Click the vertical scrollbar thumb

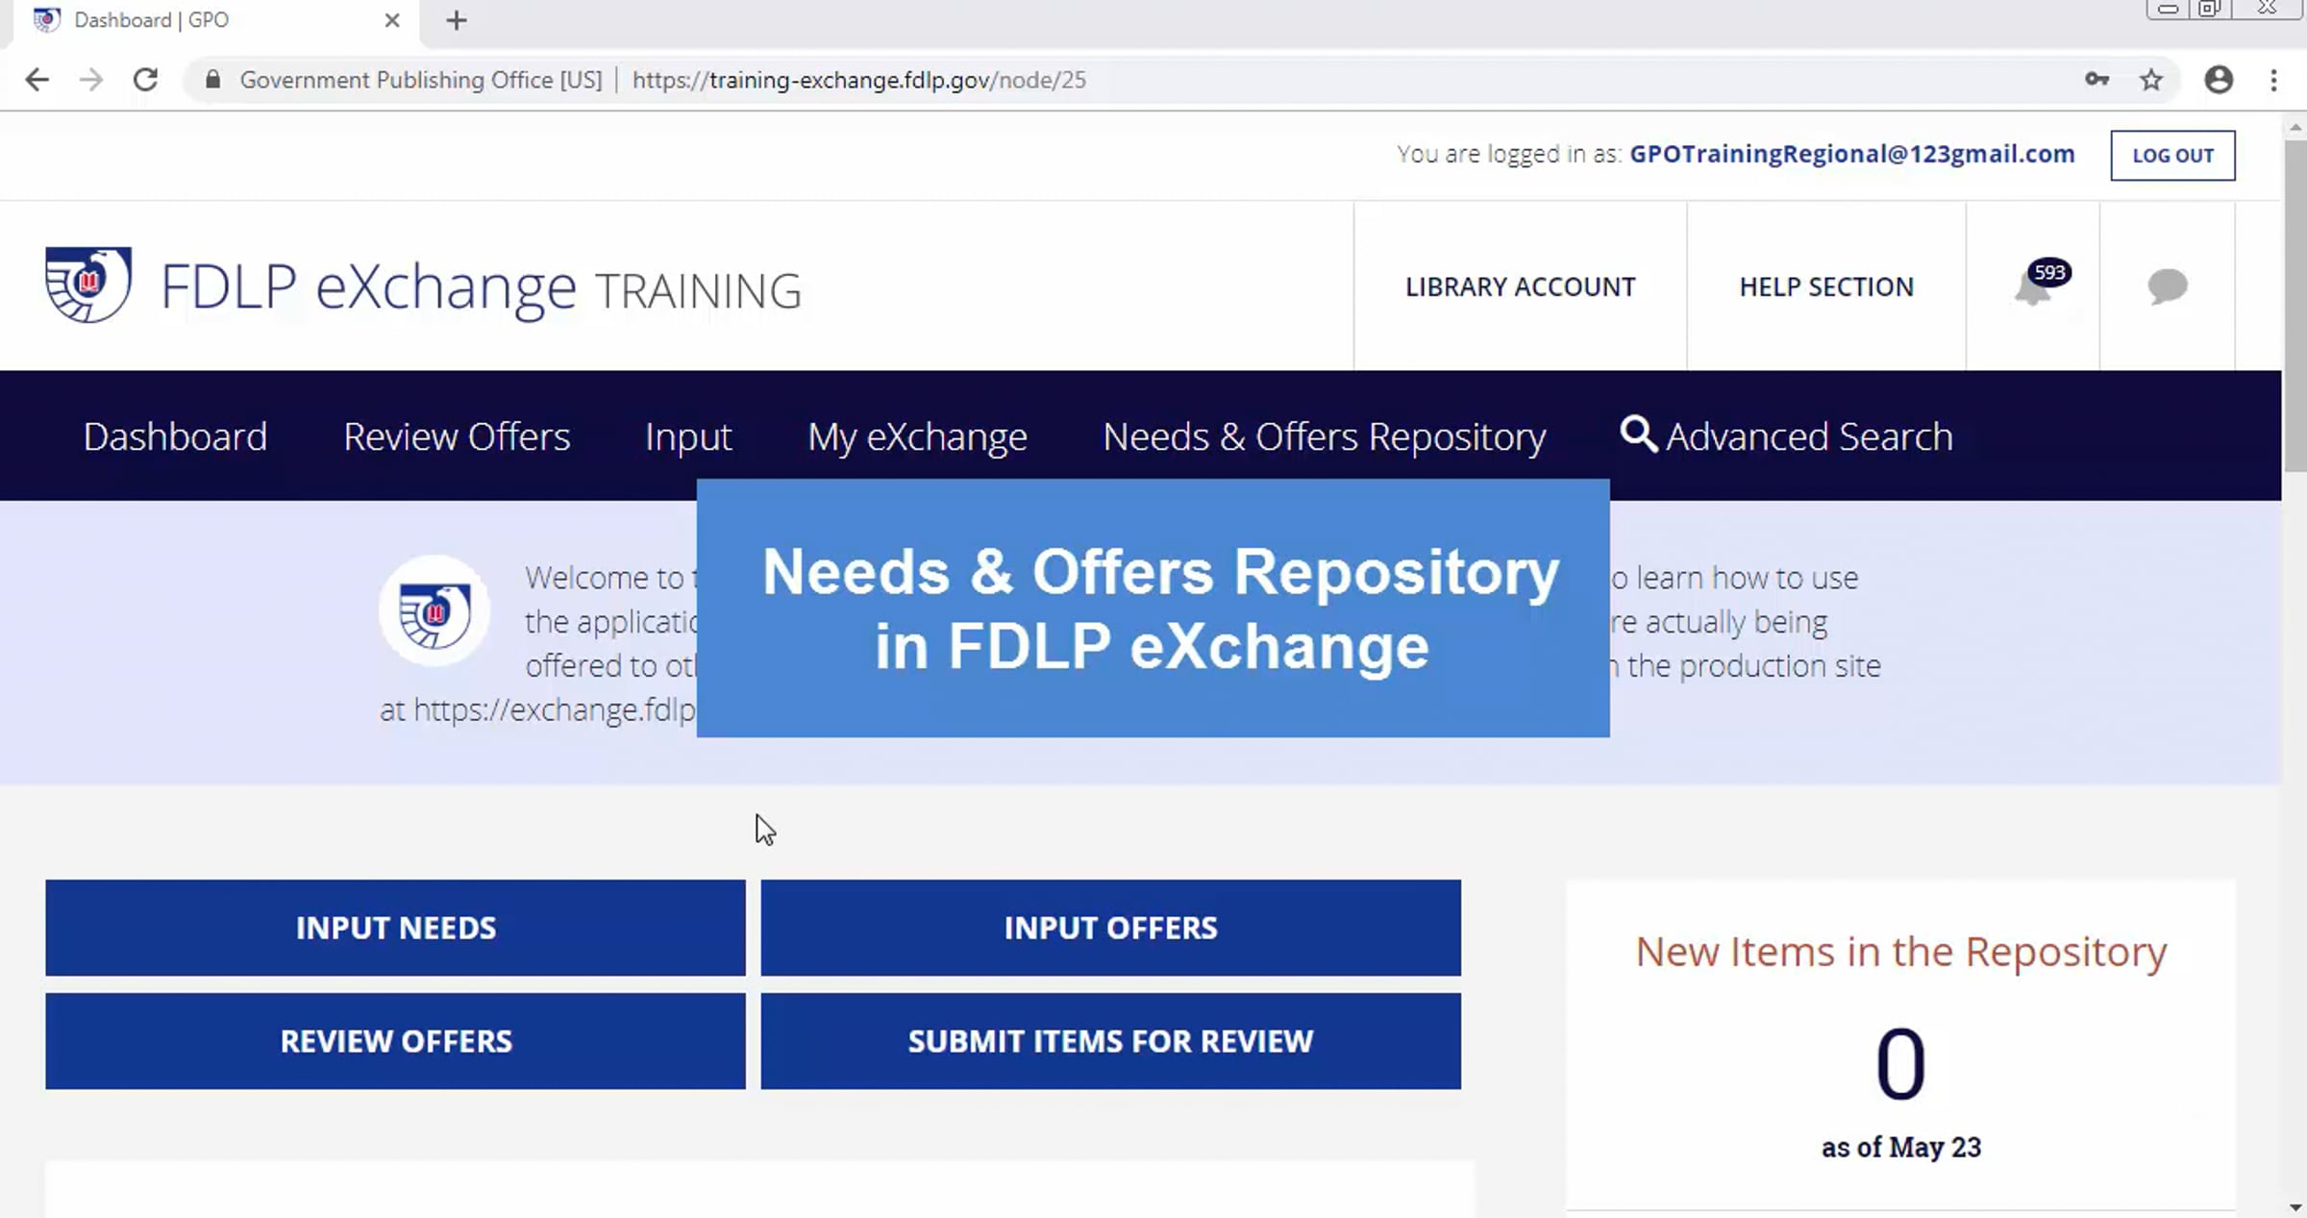(x=2295, y=306)
